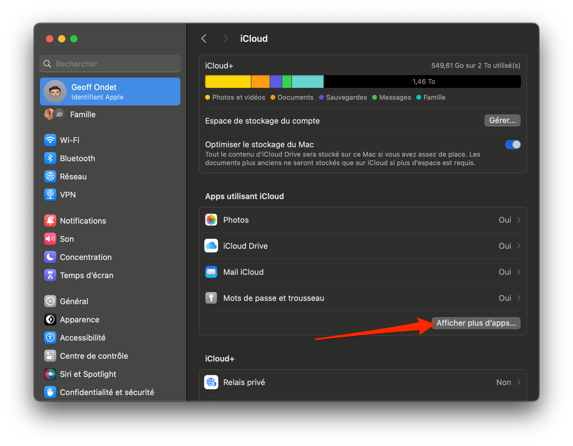This screenshot has width=573, height=446.
Task: Select Confidentialité et sécurité in sidebar
Action: pos(110,392)
